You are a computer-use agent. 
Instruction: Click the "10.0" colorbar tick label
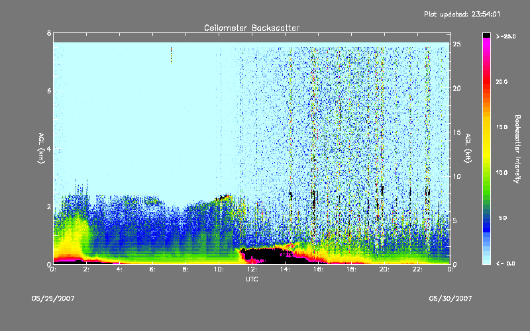click(502, 173)
